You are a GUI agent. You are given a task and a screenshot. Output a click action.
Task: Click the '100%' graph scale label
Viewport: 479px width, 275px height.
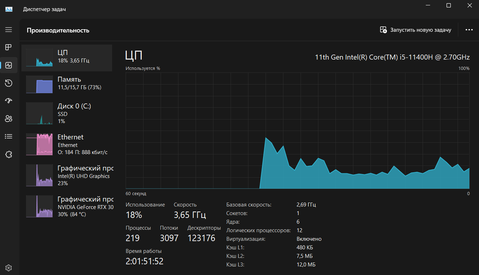pos(464,68)
